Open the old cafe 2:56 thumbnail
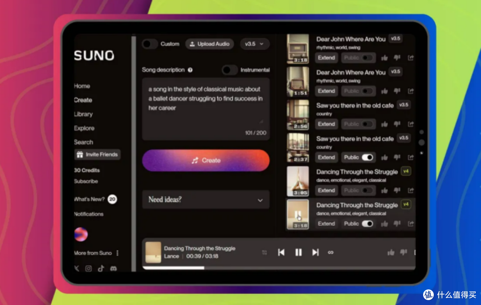481x305 pixels. pyautogui.click(x=298, y=115)
